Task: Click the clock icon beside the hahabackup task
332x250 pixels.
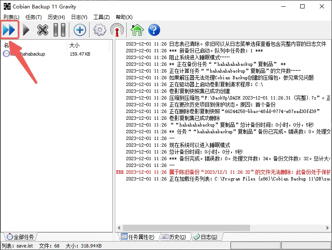Action: (6, 54)
